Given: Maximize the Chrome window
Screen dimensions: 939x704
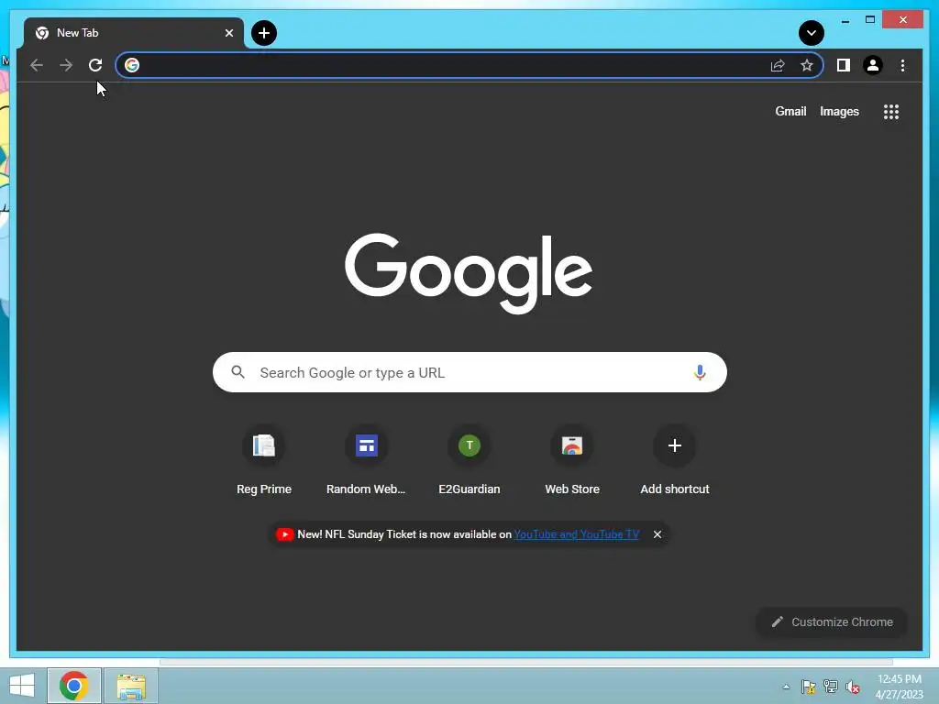Looking at the screenshot, I should [x=870, y=20].
